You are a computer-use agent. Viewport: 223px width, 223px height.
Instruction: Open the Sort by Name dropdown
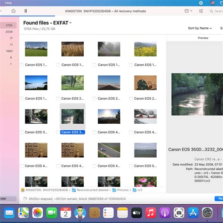(200, 28)
